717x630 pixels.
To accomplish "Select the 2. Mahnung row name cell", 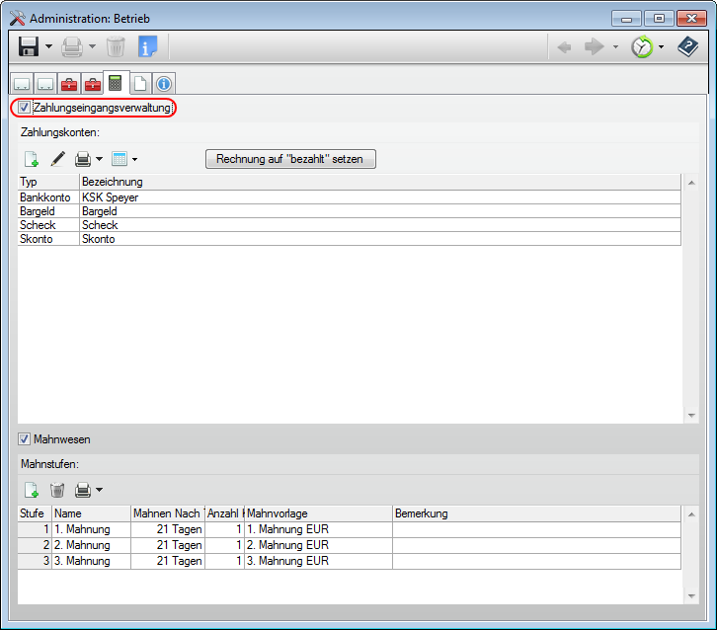I will (91, 545).
